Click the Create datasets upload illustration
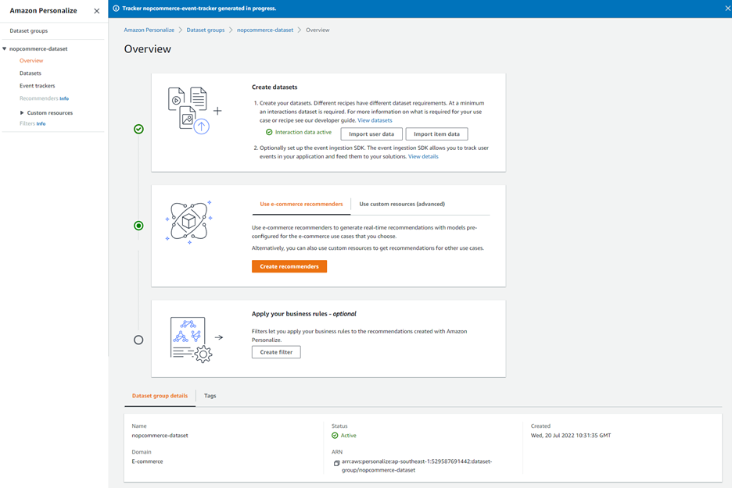Viewport: 732px width, 488px height. click(195, 110)
